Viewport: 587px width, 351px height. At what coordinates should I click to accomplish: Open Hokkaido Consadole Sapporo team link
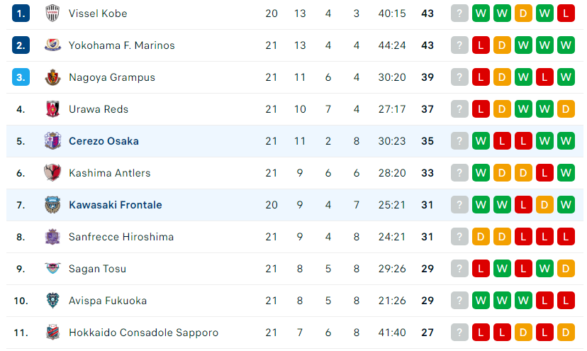143,333
